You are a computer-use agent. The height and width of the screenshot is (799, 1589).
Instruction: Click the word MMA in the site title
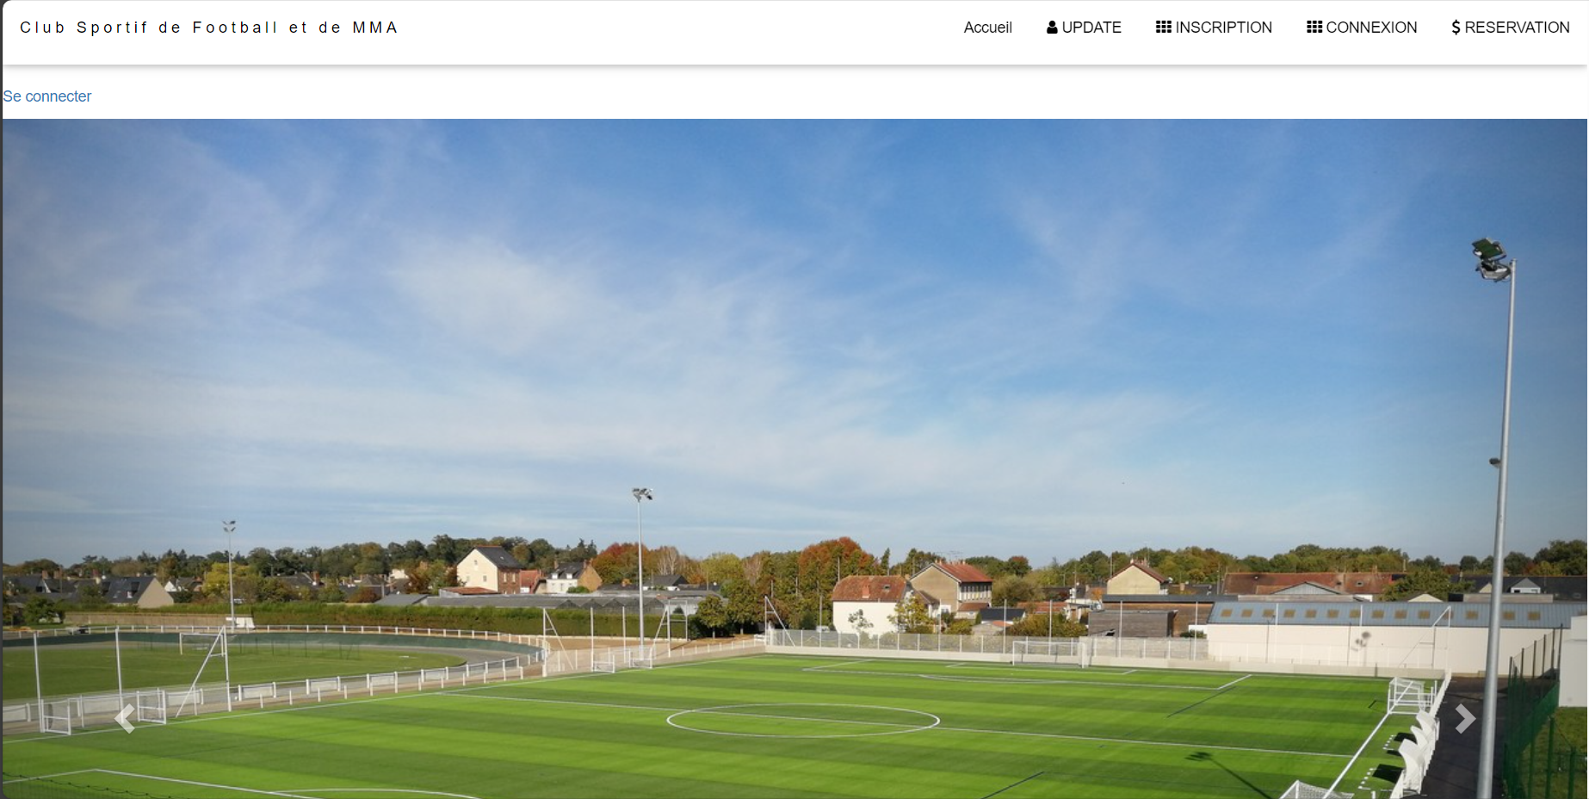point(374,28)
